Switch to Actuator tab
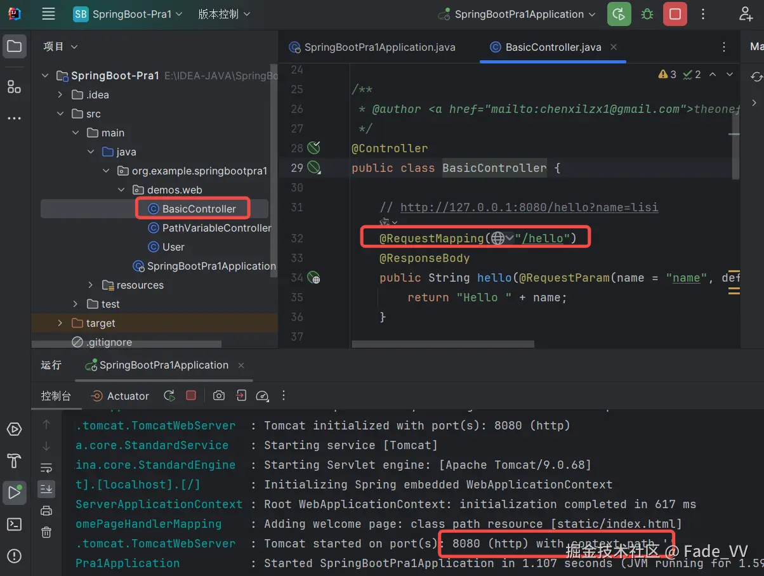The height and width of the screenshot is (576, 764). click(x=120, y=396)
